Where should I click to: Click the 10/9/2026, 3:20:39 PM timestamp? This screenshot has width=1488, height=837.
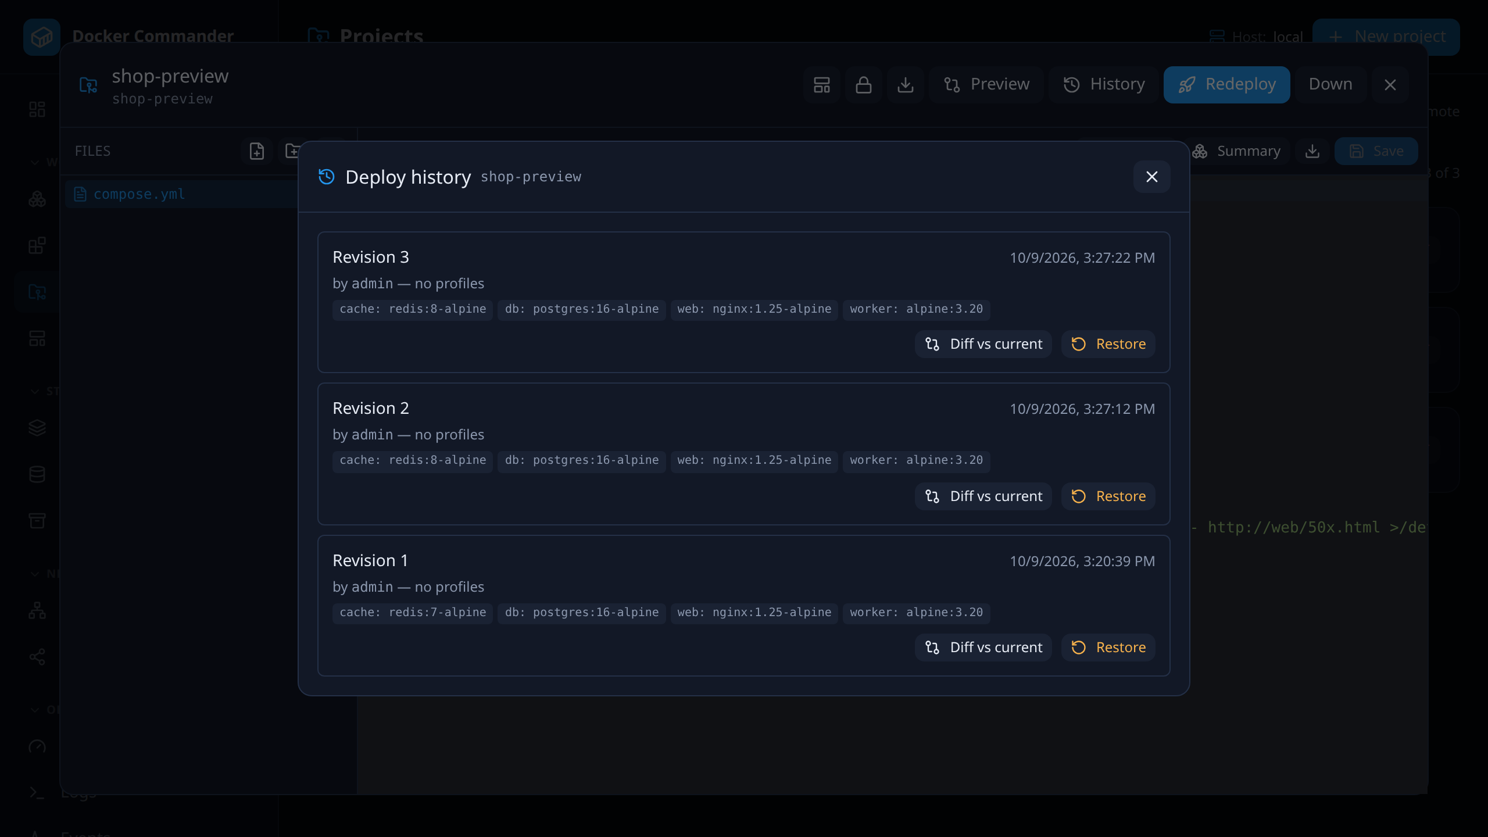1082,561
